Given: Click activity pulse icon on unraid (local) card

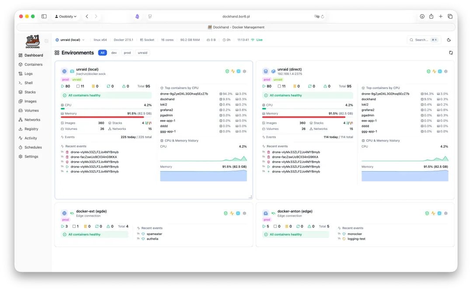Looking at the screenshot, I should coord(233,71).
